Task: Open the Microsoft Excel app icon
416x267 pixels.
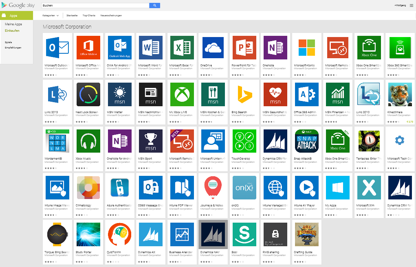Action: [x=182, y=48]
